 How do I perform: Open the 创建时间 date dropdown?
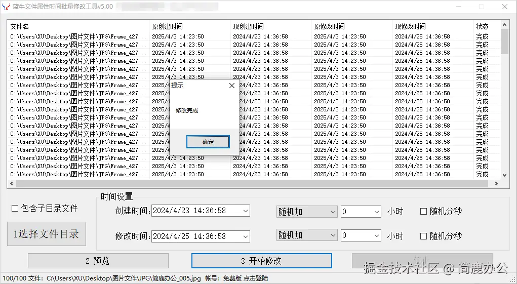245,211
